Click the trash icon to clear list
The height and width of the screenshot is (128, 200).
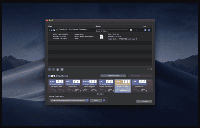[x=62, y=70]
